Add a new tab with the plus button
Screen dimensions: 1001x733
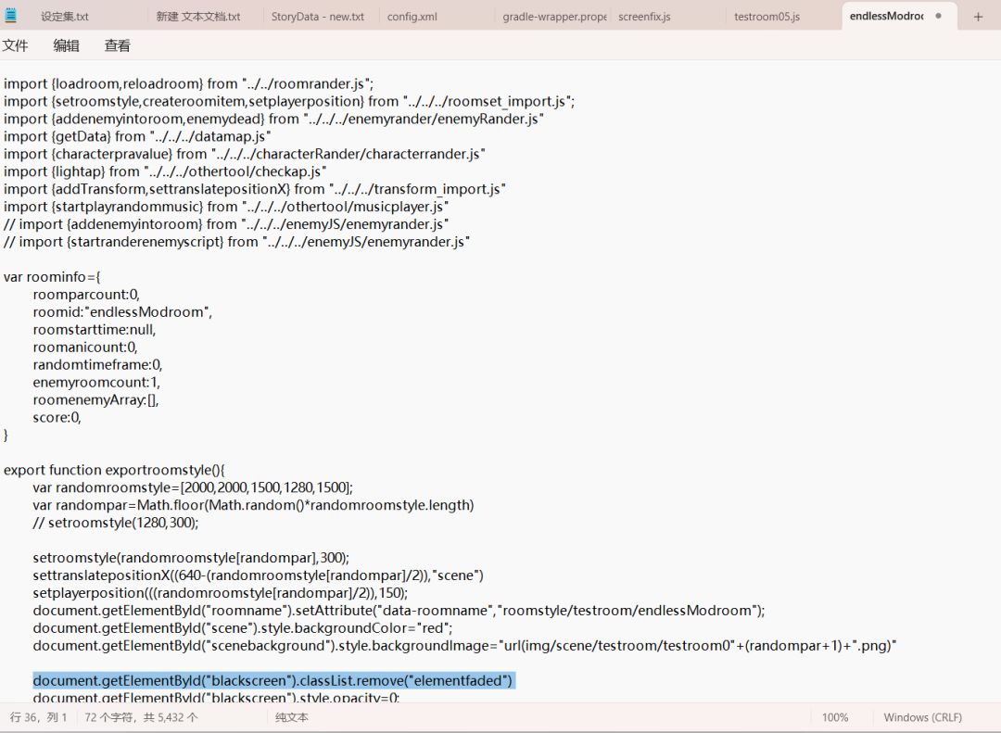click(x=978, y=17)
